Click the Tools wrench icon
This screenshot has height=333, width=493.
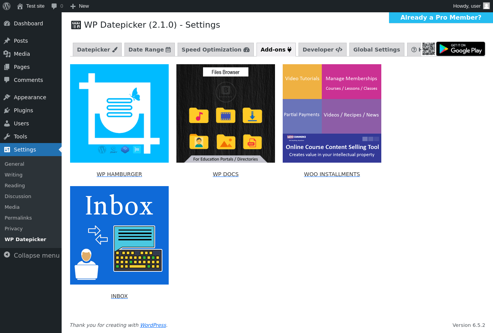point(7,137)
